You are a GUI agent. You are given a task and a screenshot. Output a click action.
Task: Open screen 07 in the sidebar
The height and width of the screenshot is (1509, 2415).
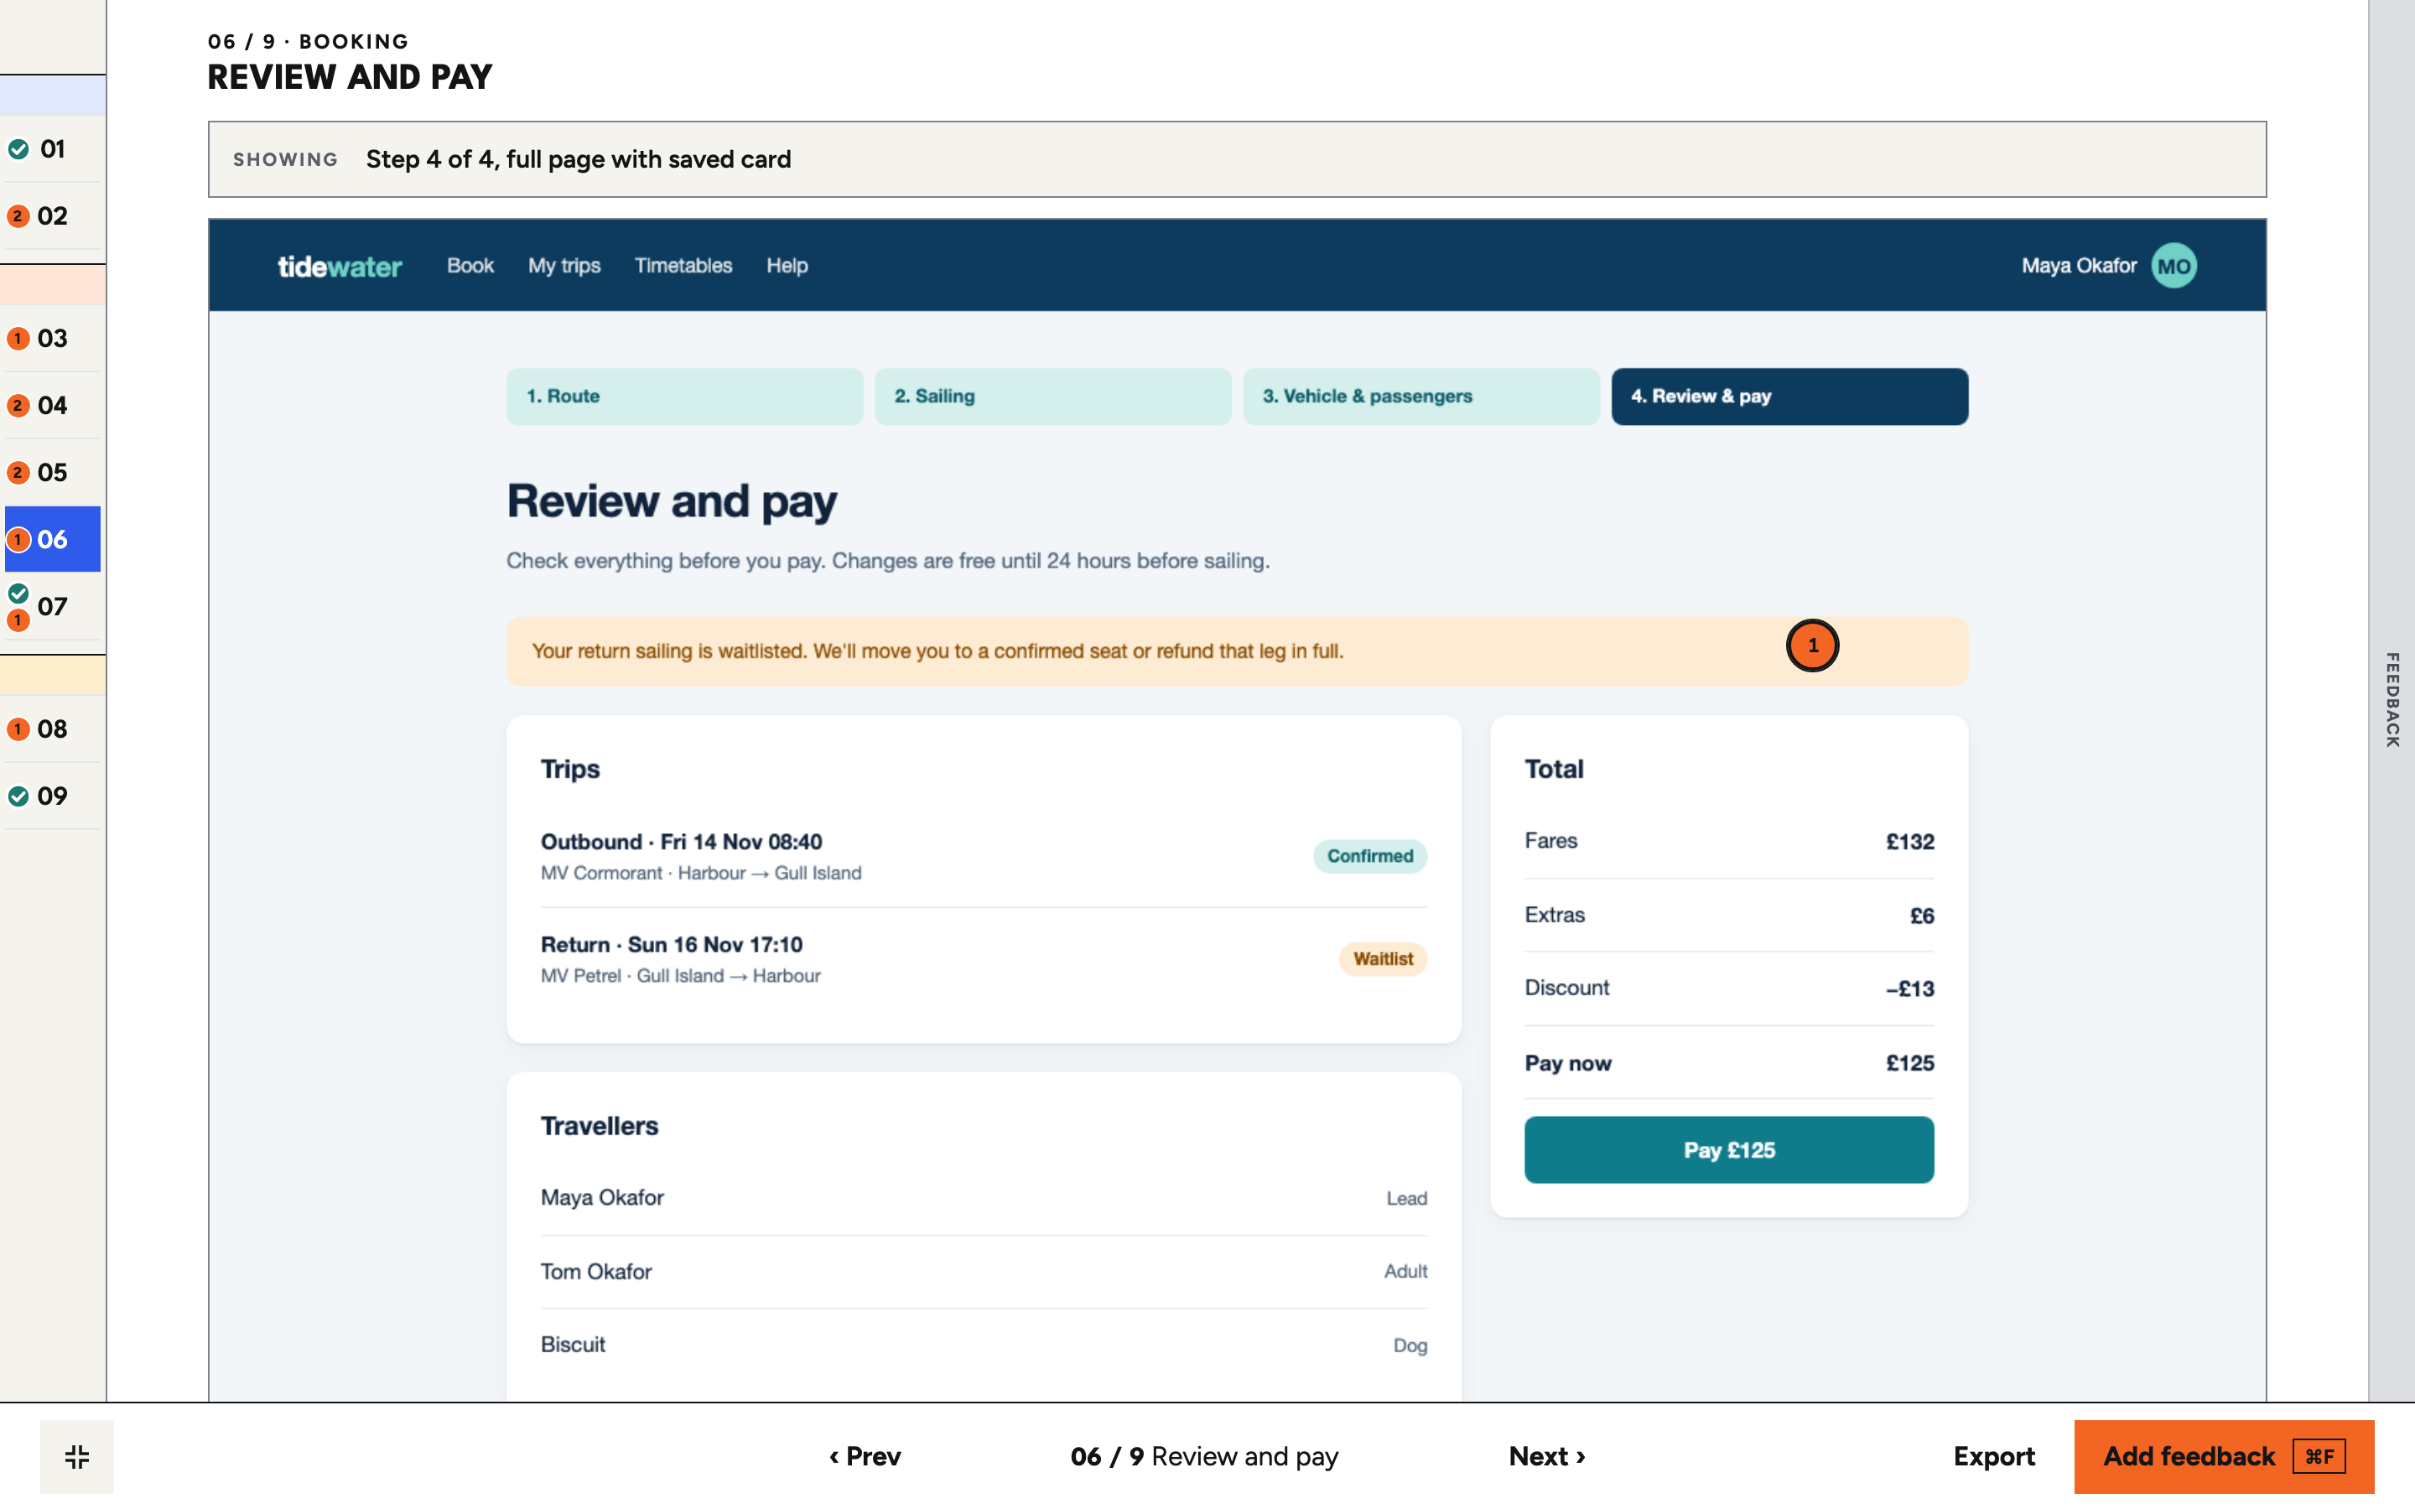[52, 606]
